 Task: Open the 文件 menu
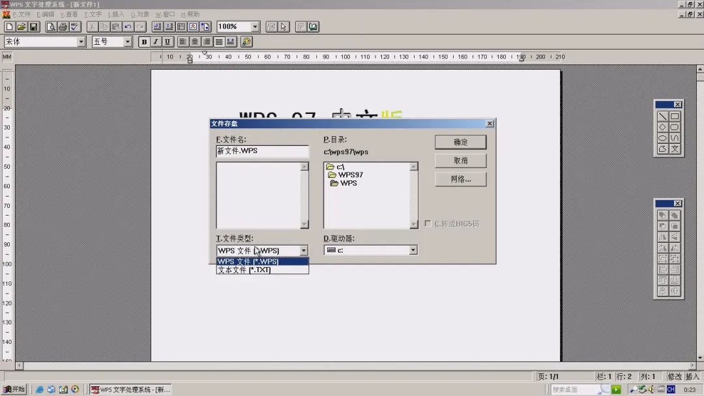(21, 14)
